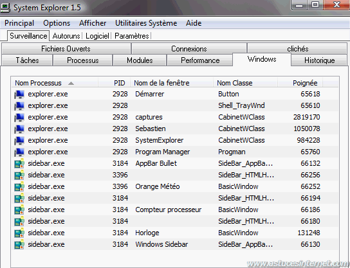350x268 pixels.
Task: Select the Program Manager window name
Action: click(x=163, y=152)
